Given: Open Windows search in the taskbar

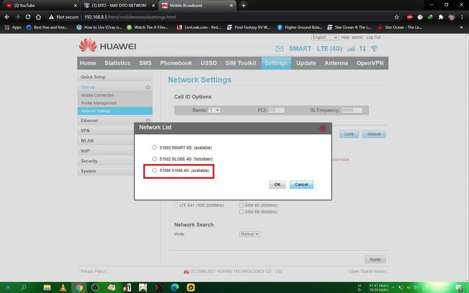Looking at the screenshot, I should [x=23, y=287].
